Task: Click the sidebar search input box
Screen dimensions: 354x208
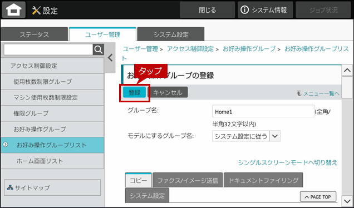Action: pyautogui.click(x=48, y=49)
